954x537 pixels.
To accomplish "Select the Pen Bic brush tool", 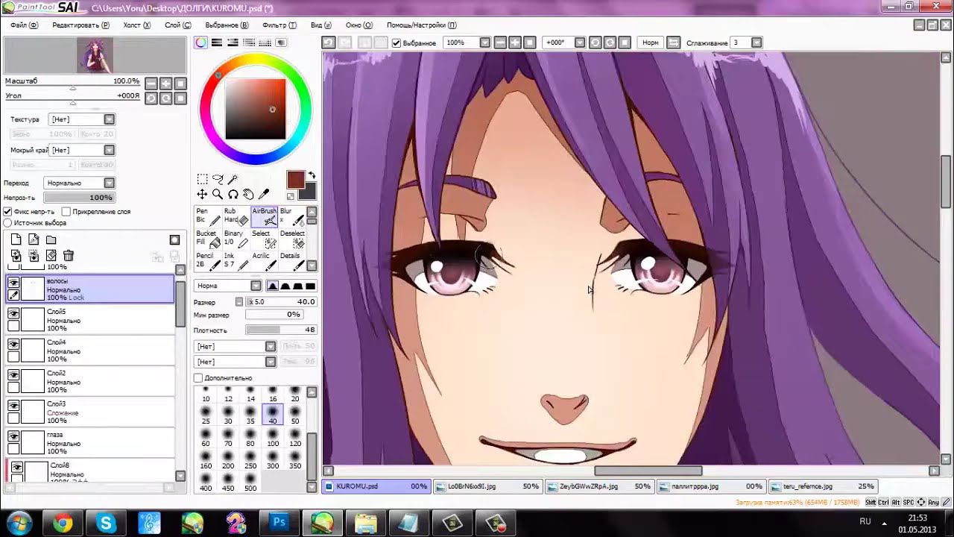I will [x=208, y=216].
